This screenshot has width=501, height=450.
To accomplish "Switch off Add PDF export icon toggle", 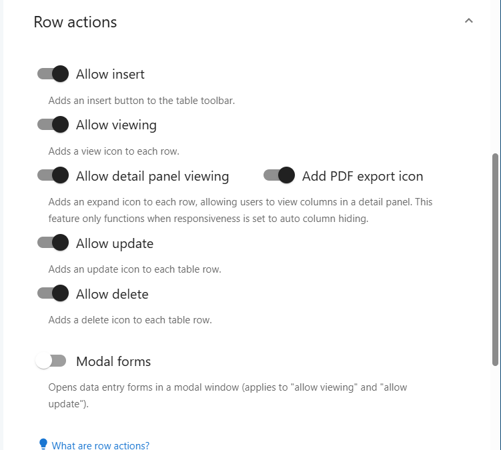I will click(x=279, y=175).
